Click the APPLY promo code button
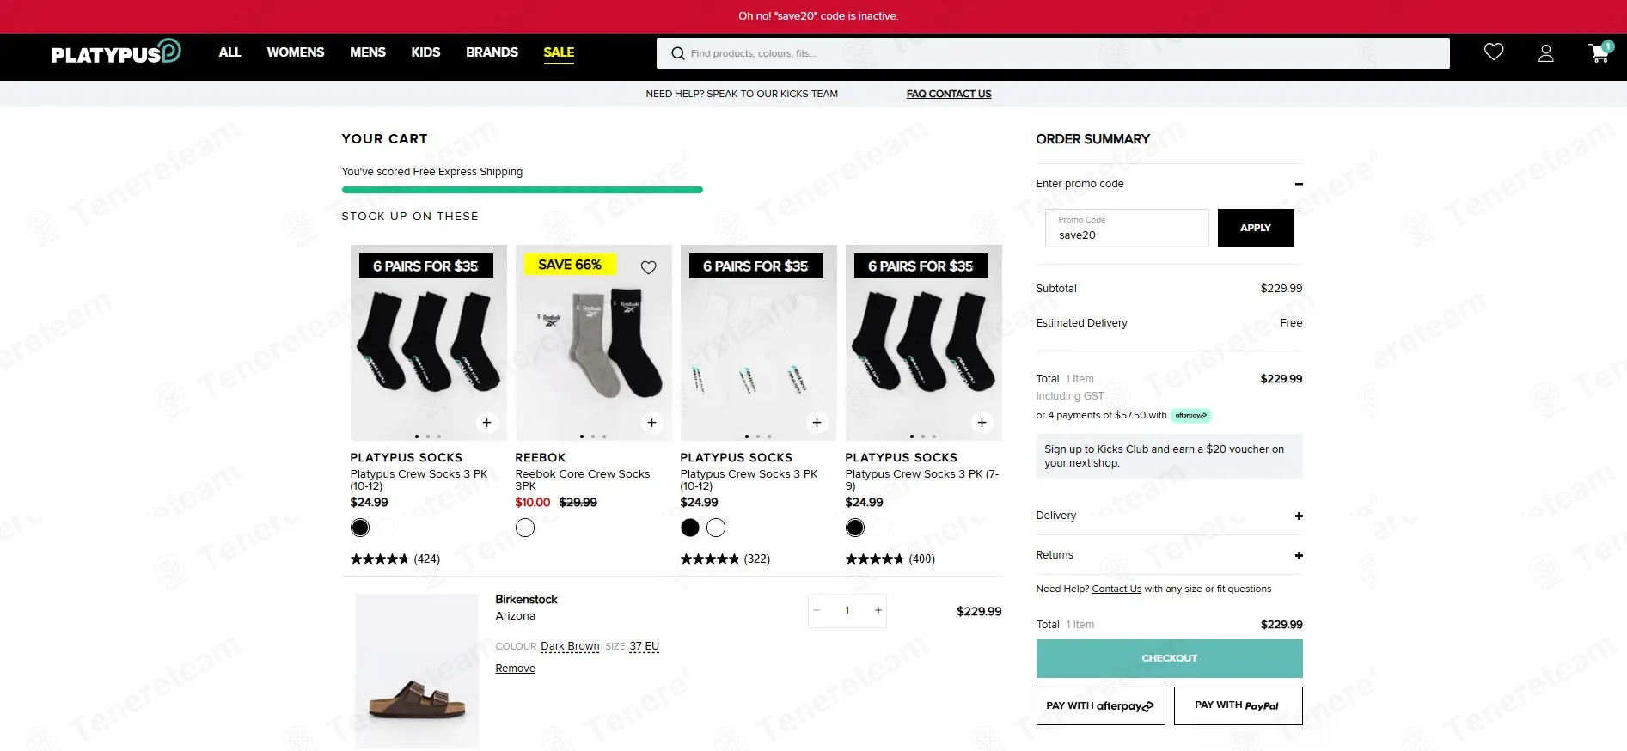The image size is (1627, 751). [x=1256, y=228]
